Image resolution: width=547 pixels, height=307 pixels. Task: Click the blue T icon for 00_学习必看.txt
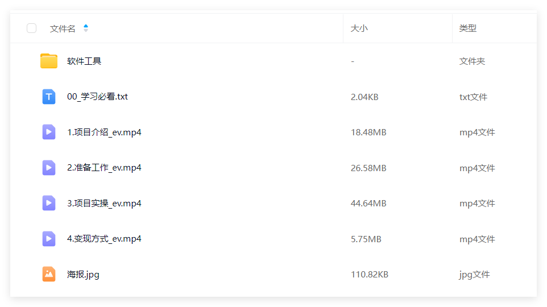tap(49, 97)
